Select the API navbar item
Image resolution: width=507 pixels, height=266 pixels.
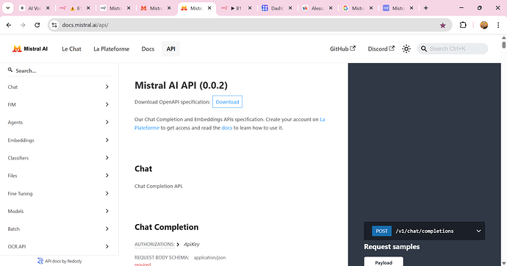170,48
